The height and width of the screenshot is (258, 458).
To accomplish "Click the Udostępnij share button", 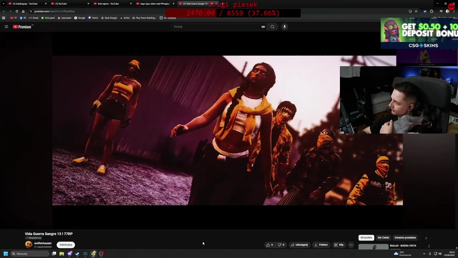I will click(x=299, y=245).
